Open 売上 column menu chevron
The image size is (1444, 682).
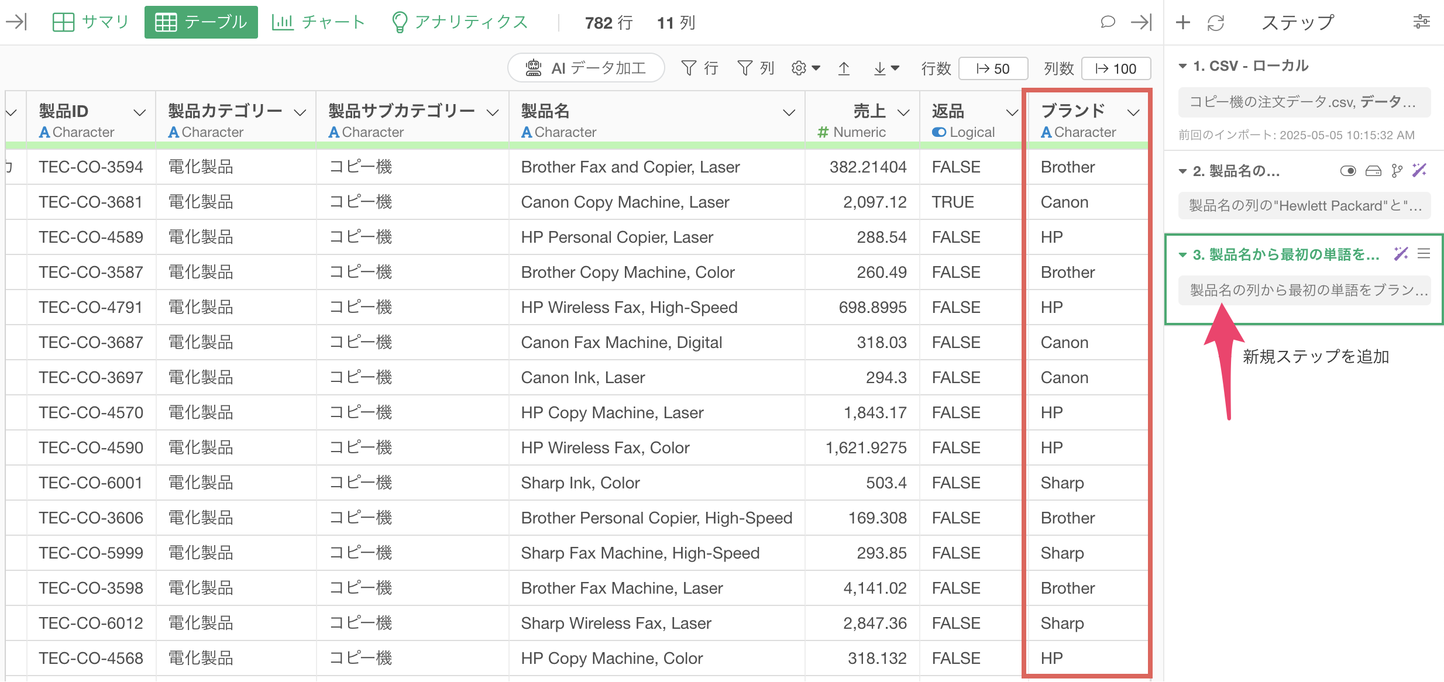click(904, 112)
